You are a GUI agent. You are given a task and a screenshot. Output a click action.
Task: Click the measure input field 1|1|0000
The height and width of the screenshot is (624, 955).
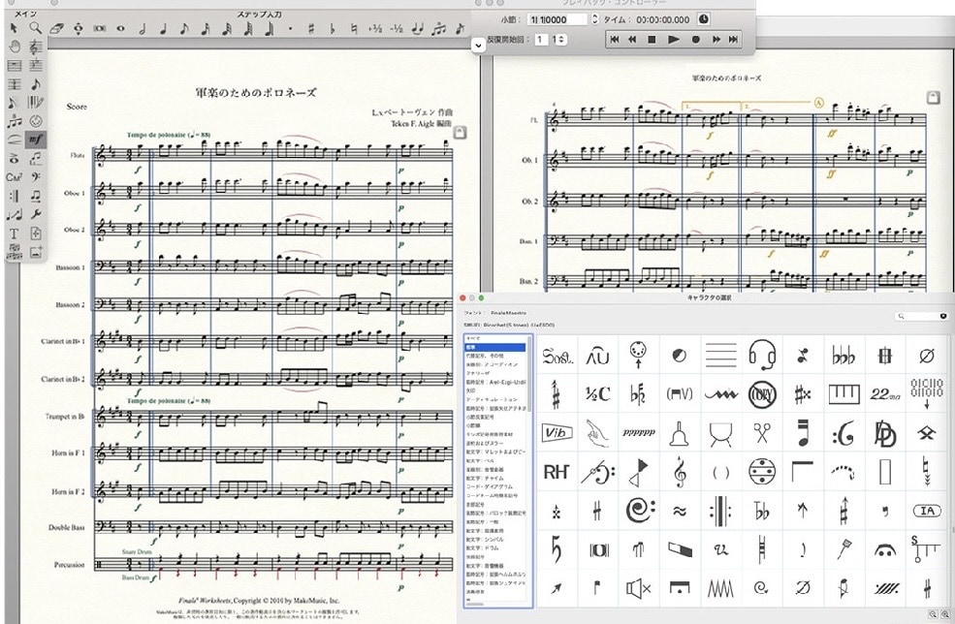coord(557,19)
